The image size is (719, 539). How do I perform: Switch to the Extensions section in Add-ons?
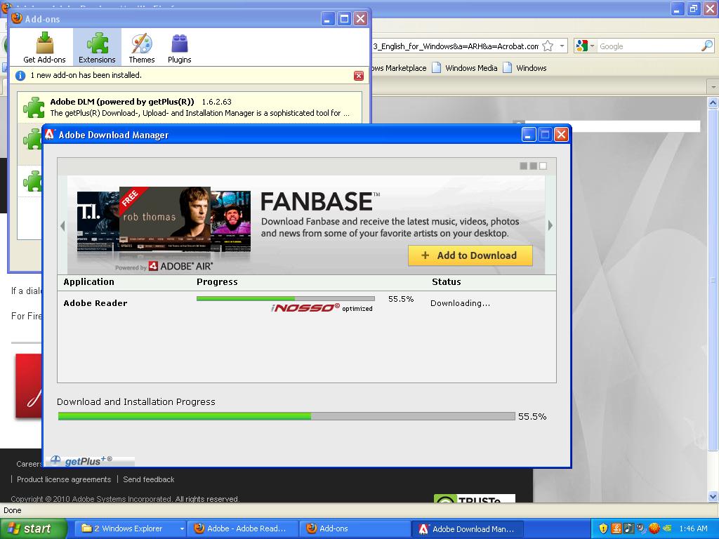click(x=97, y=47)
